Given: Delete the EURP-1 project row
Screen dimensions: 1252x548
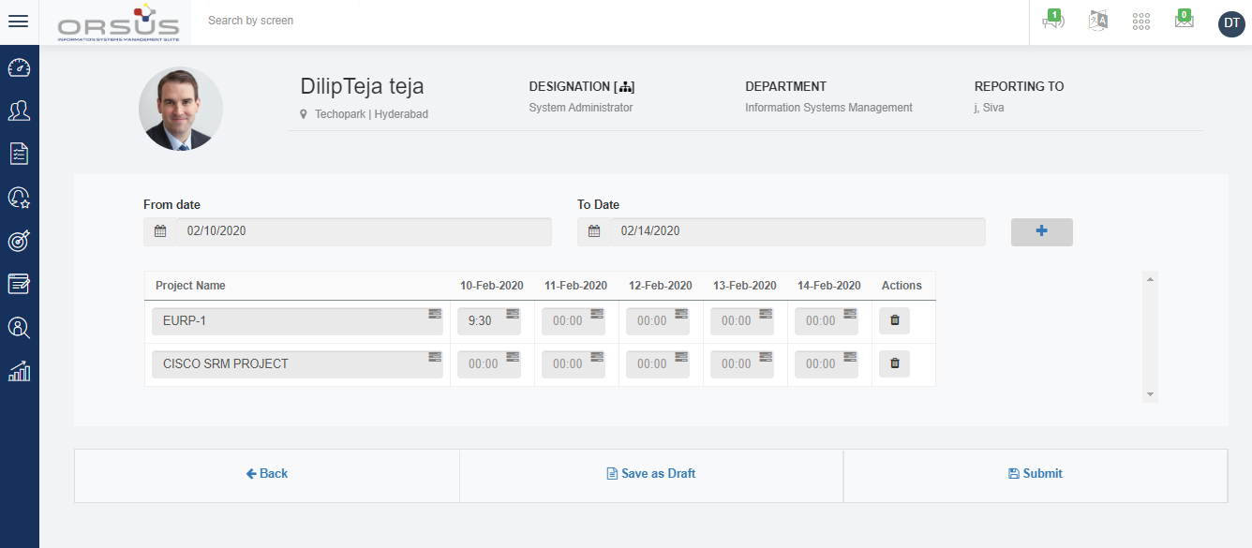Looking at the screenshot, I should click(894, 320).
